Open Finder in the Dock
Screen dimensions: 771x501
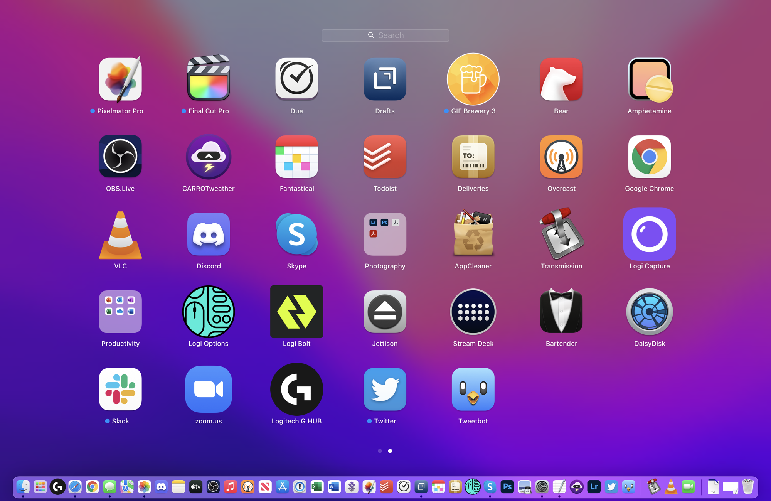(x=23, y=487)
